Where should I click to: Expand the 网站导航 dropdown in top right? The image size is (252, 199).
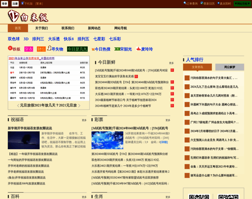pos(242,4)
